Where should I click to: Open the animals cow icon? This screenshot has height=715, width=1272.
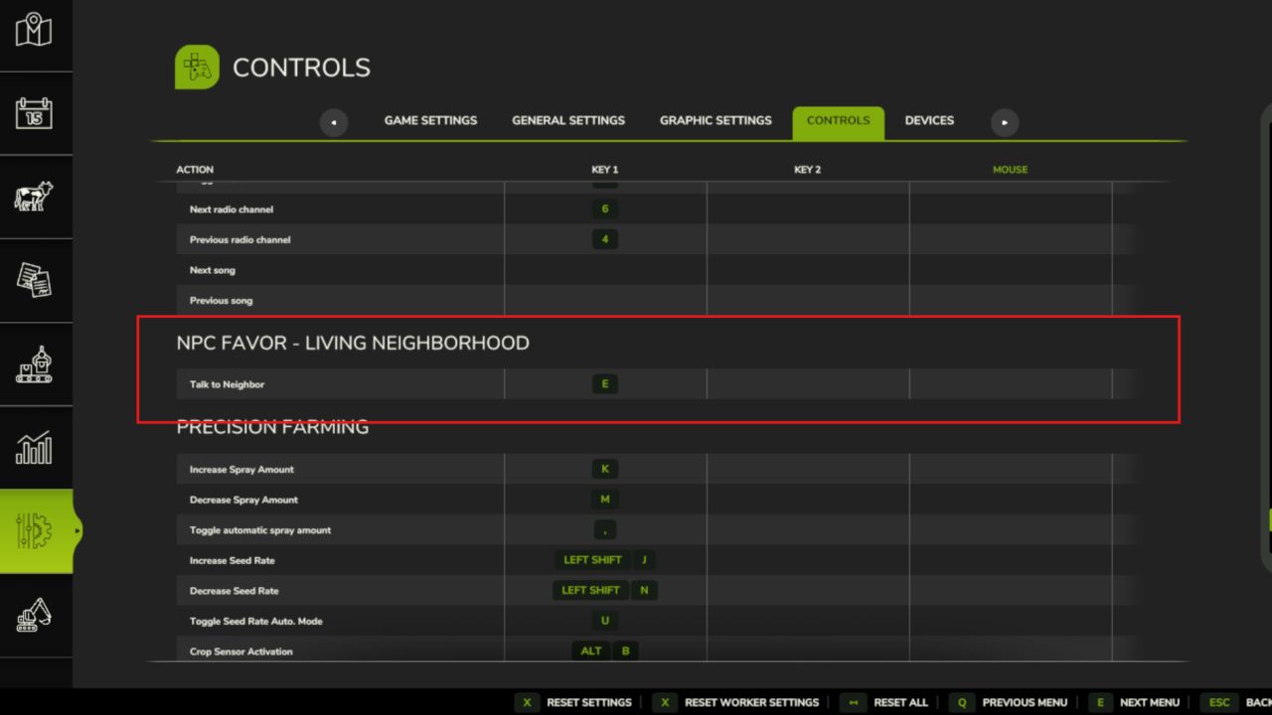[34, 197]
